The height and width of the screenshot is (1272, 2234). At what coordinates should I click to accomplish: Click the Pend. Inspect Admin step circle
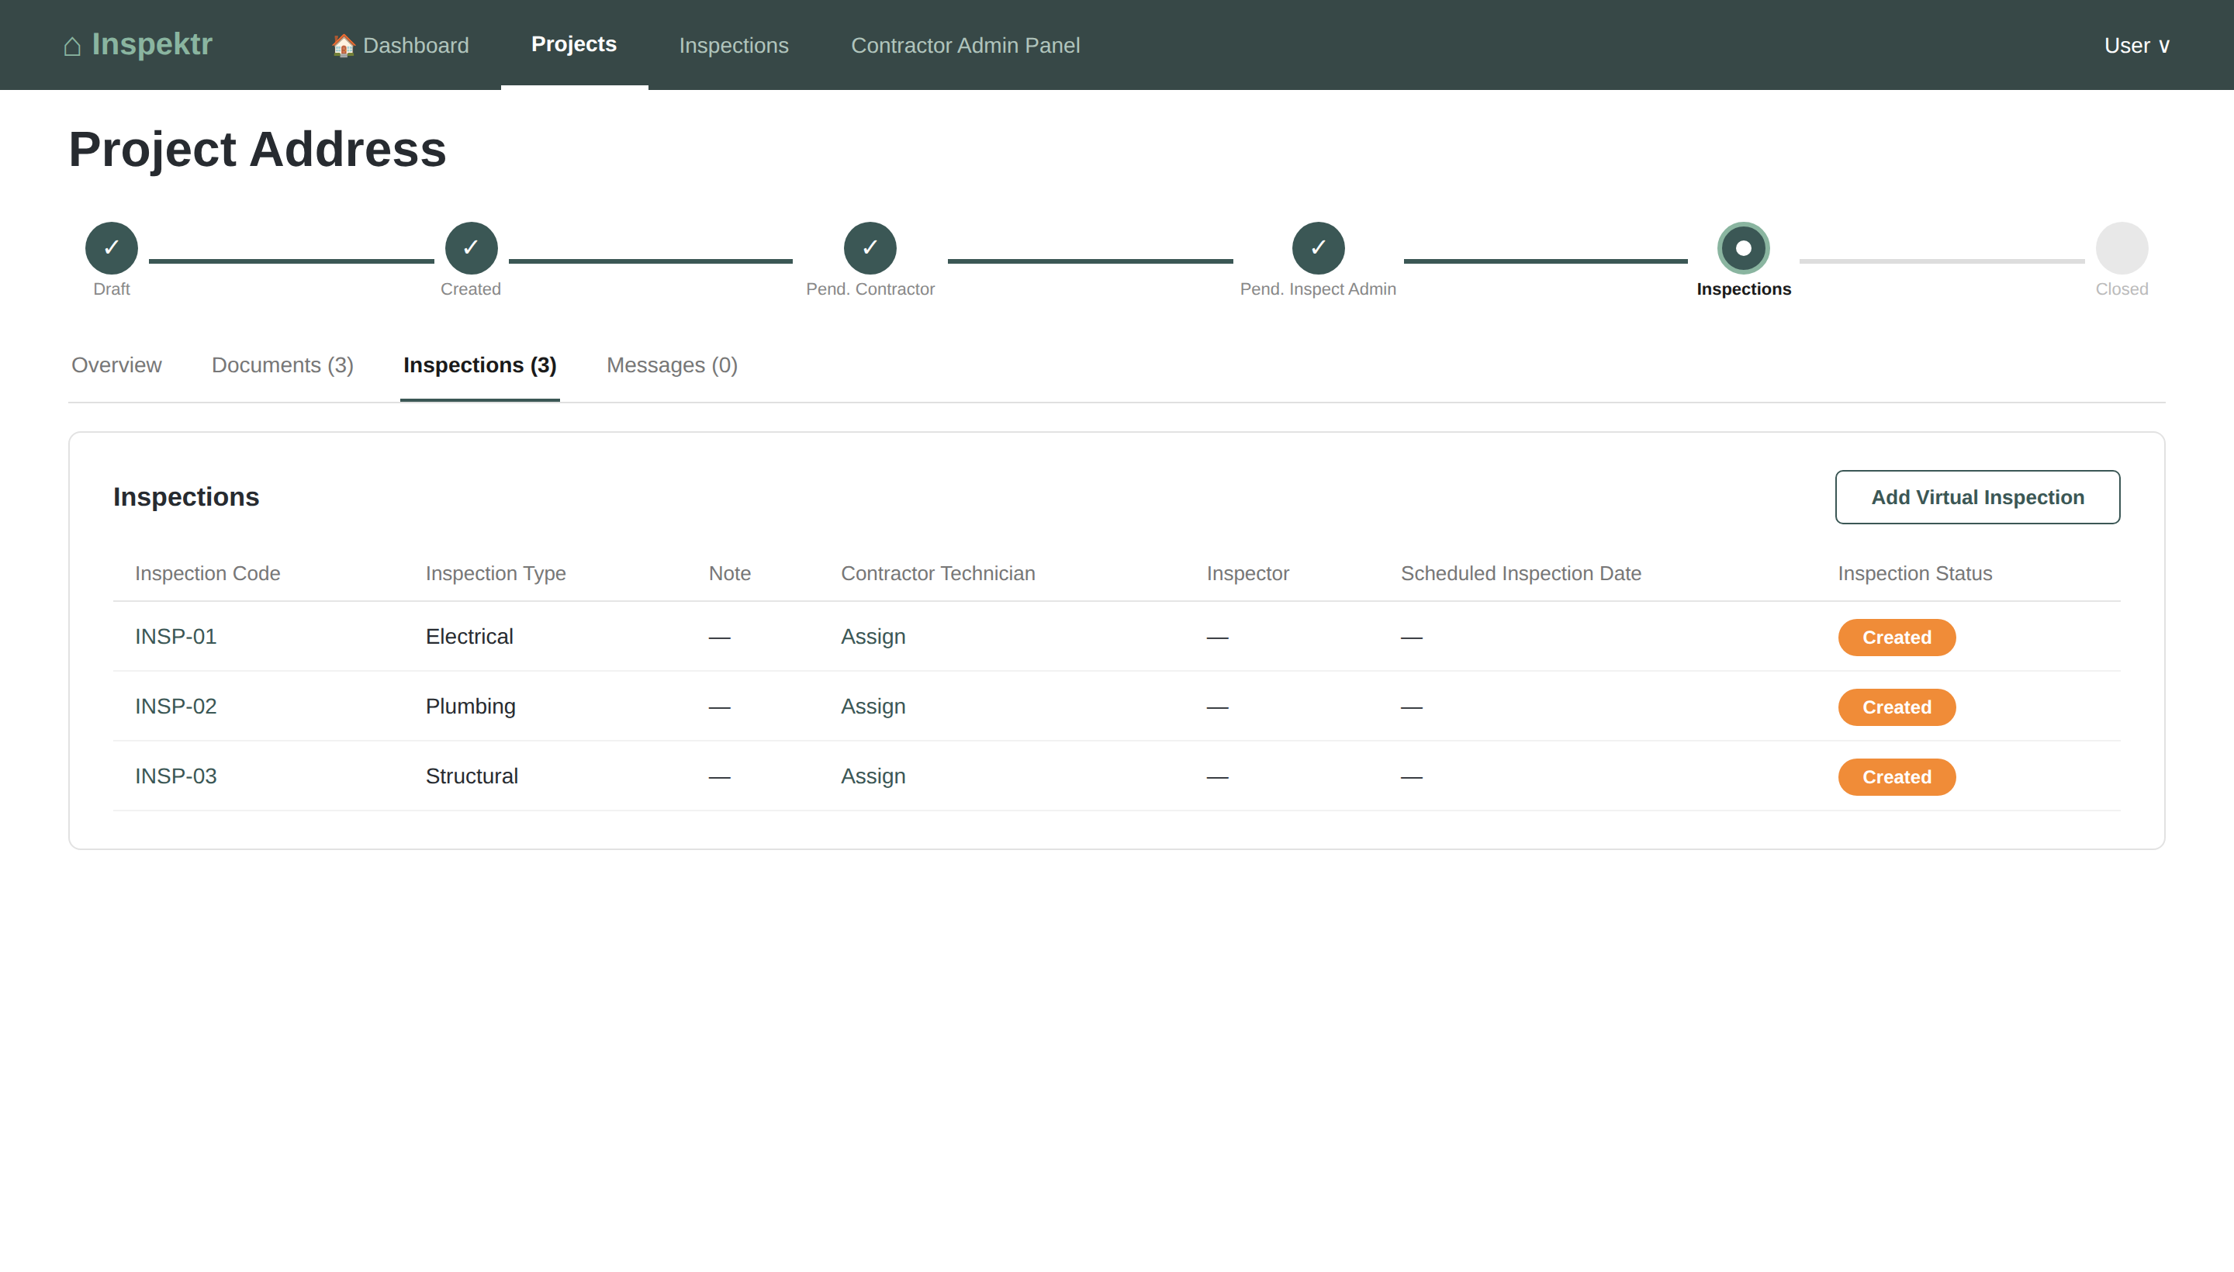pyautogui.click(x=1317, y=248)
